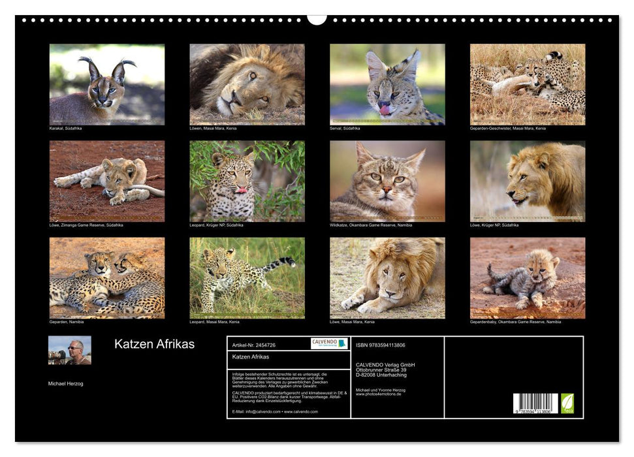
Task: Click caption 'Leopard, Masai Mara, Kenia'
Action: 215,322
